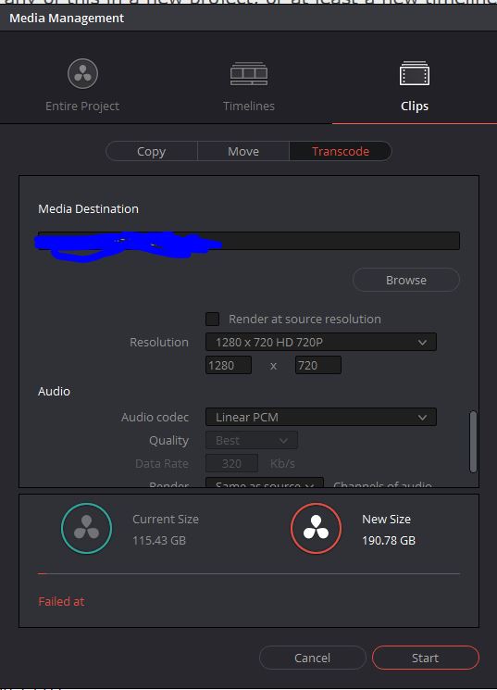Open the Audio codec Linear PCM dropdown
The height and width of the screenshot is (690, 497).
click(321, 417)
